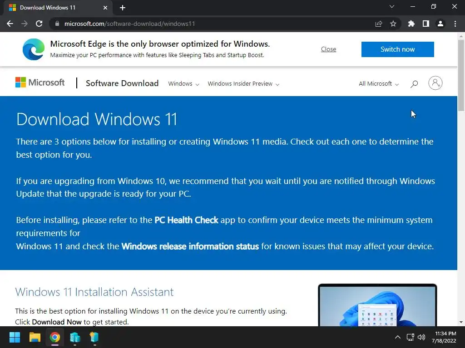Open Chrome side panel
Viewport: 465px width, 348px height.
pyautogui.click(x=426, y=24)
